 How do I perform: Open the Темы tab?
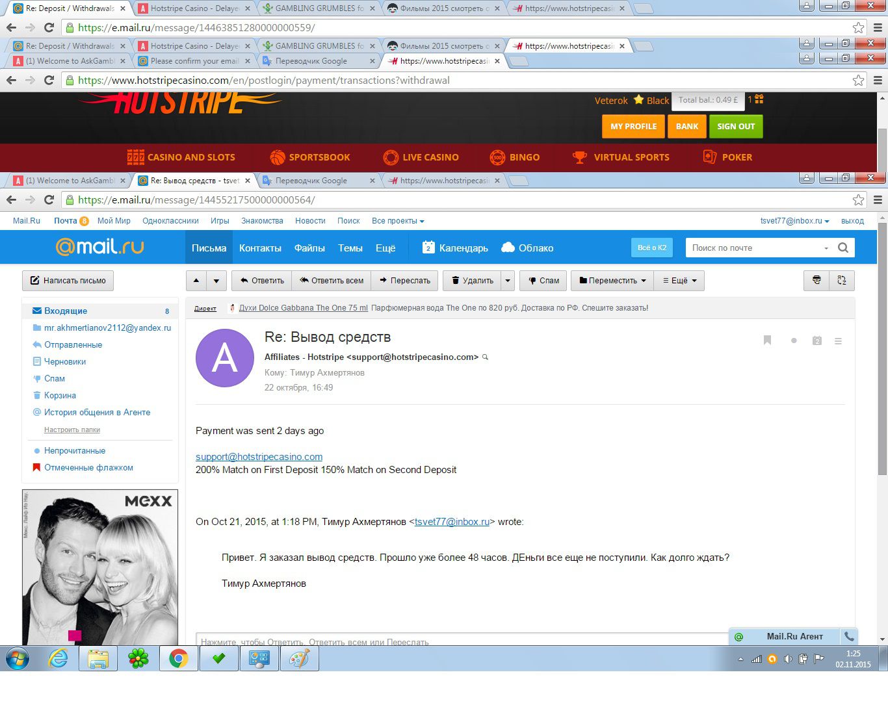tap(350, 248)
